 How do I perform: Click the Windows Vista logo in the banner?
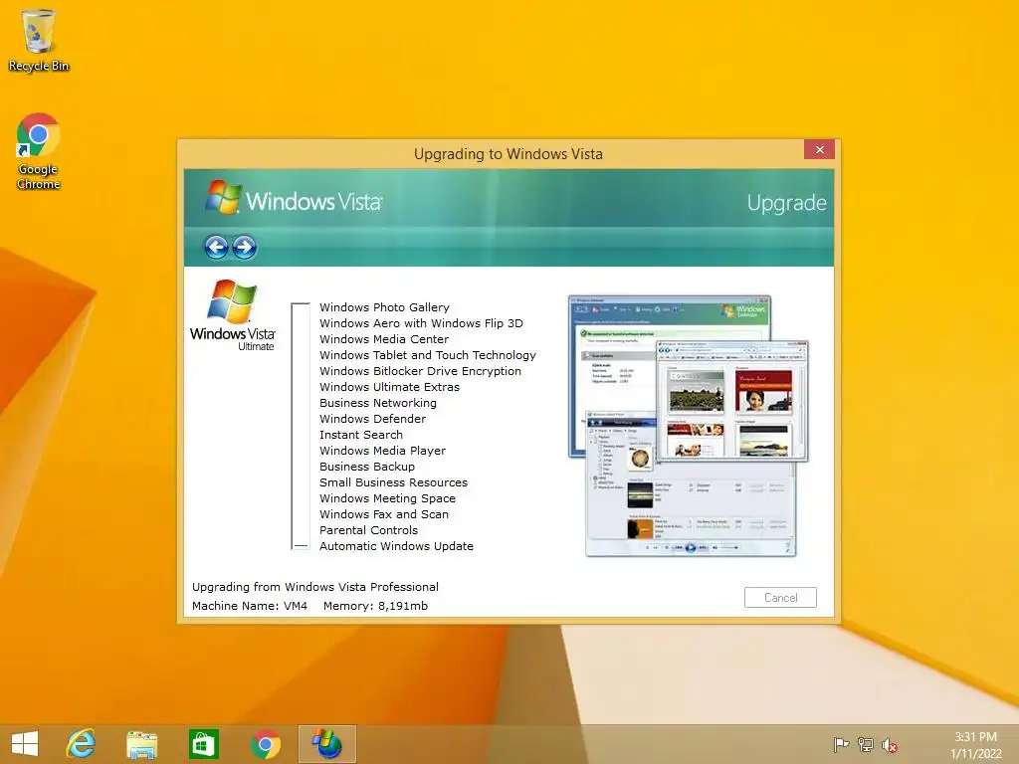(294, 198)
